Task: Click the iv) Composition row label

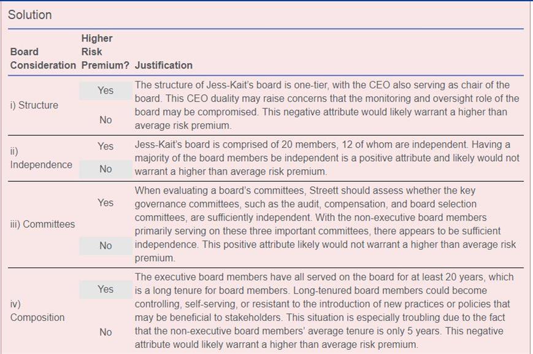Action: tap(37, 311)
